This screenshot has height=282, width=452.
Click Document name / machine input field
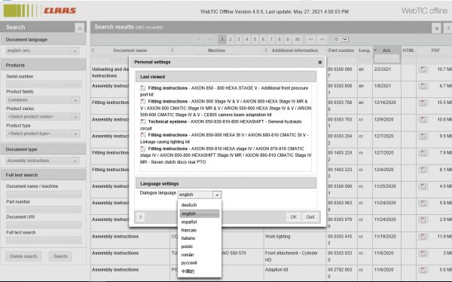pyautogui.click(x=44, y=195)
